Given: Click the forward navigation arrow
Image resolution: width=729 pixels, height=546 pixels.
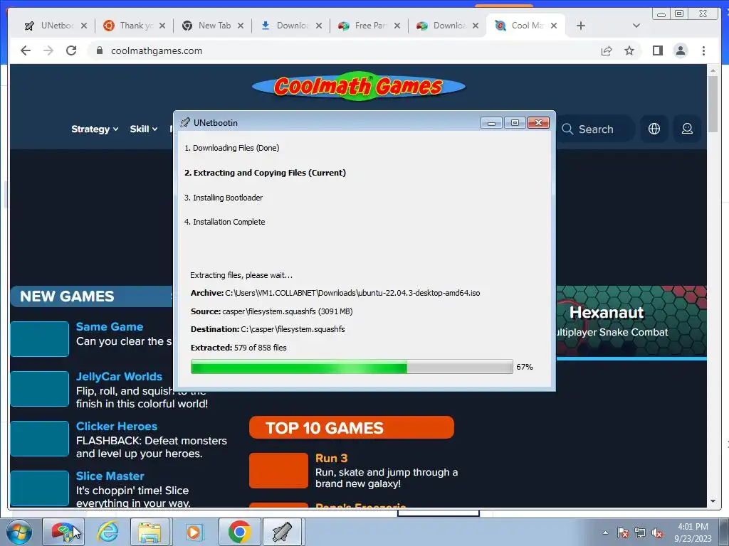Looking at the screenshot, I should coord(48,50).
